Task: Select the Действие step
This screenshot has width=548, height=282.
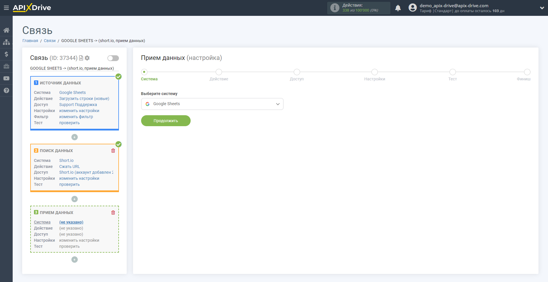Action: [219, 72]
